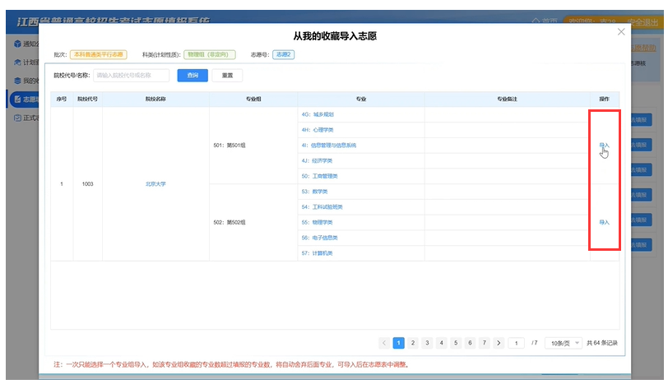Click the 查询 search button
The height and width of the screenshot is (384, 668).
[x=193, y=76]
